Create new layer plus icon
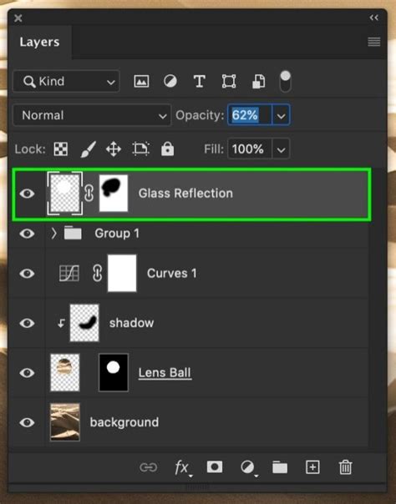The image size is (396, 504). 312,467
